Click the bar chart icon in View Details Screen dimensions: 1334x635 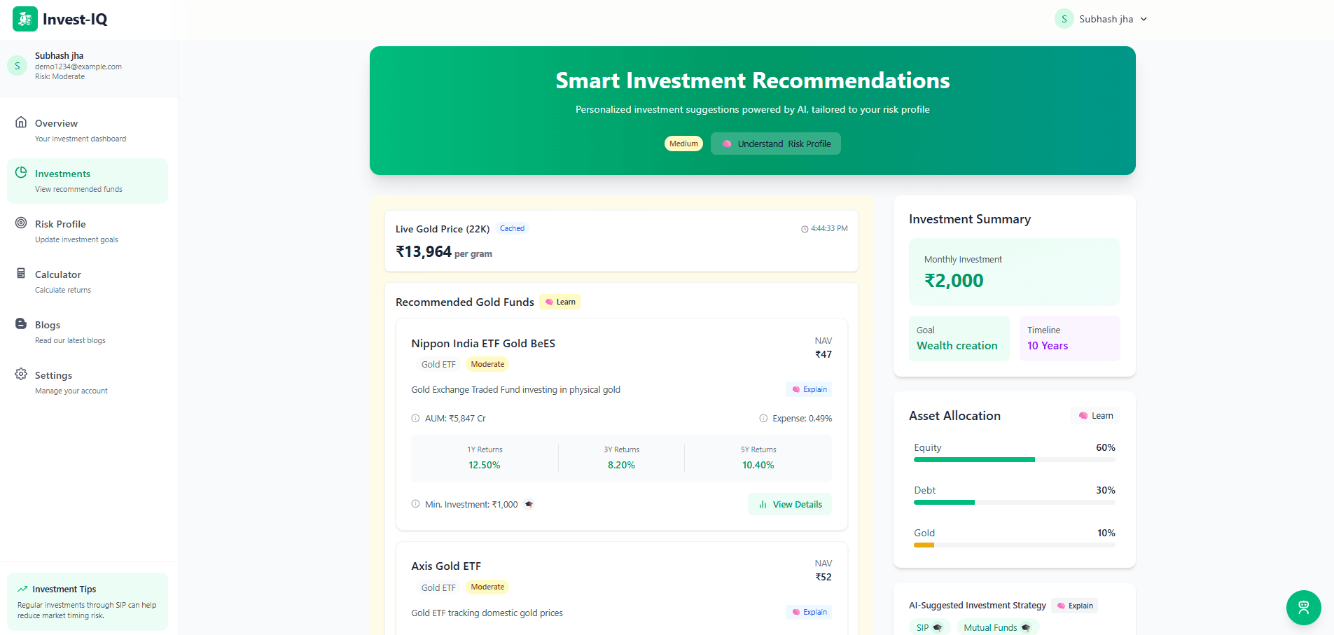coord(763,504)
